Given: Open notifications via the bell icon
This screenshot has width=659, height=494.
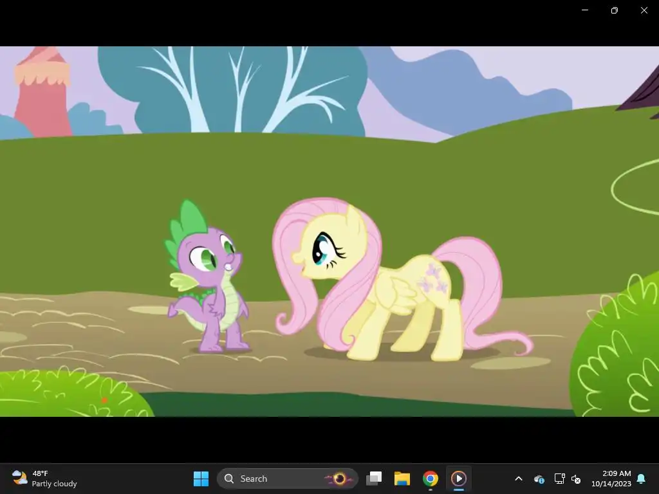Looking at the screenshot, I should pos(642,479).
